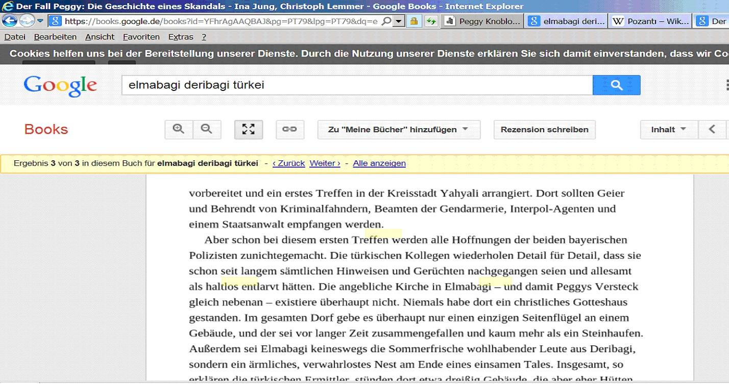Click the Internet Explorer logo in title bar
This screenshot has width=729, height=384.
pos(8,6)
